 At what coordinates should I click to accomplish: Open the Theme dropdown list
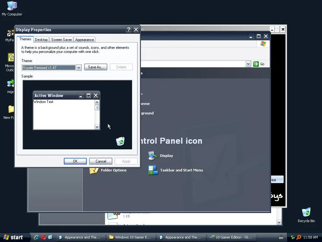click(x=79, y=67)
